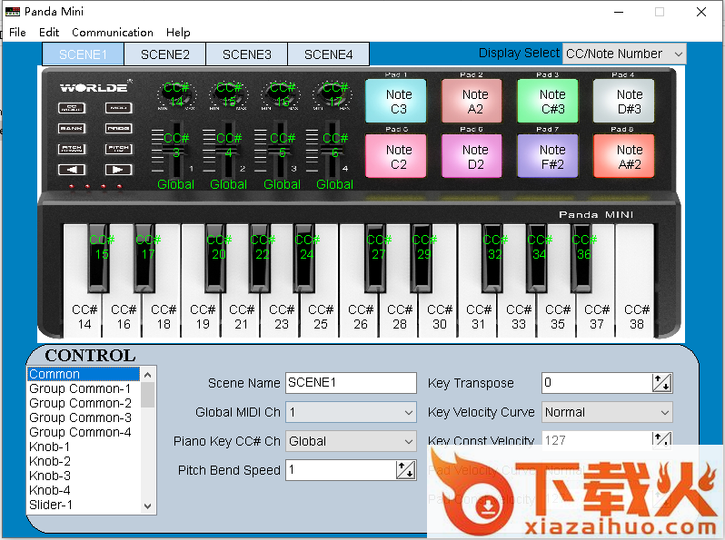Select Knob-2 in the control list
725x540 pixels.
pos(84,461)
